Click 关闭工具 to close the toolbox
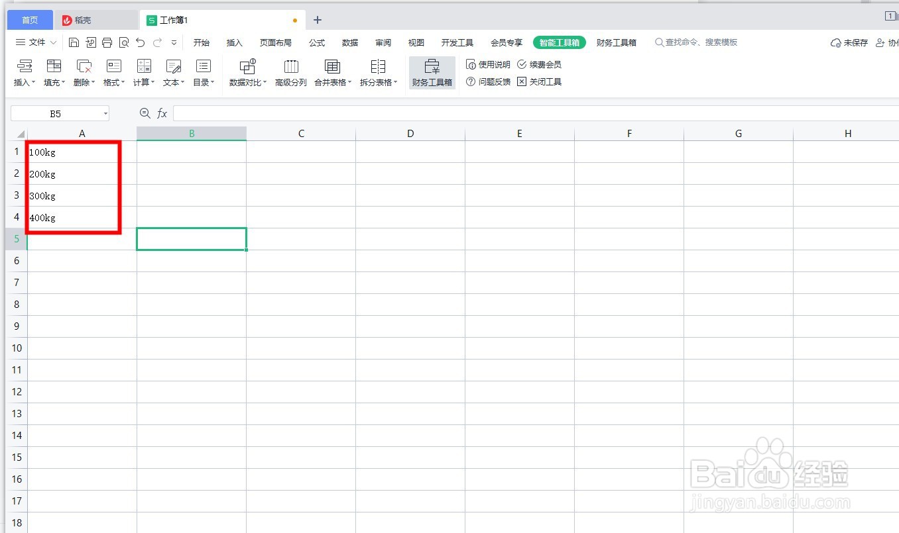Screen dimensions: 899x533 pyautogui.click(x=539, y=81)
